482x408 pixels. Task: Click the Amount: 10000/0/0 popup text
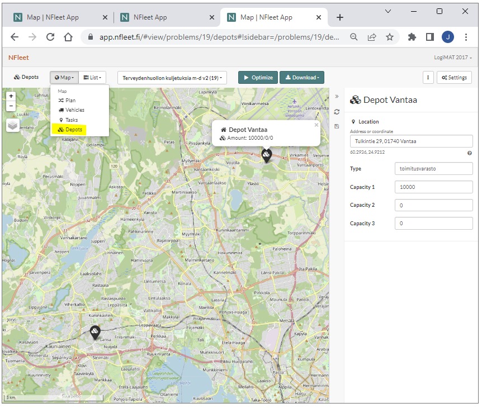250,138
